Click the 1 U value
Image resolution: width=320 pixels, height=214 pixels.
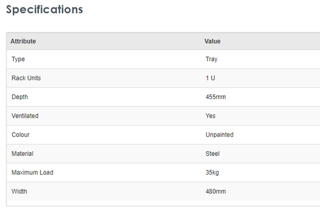pyautogui.click(x=211, y=78)
